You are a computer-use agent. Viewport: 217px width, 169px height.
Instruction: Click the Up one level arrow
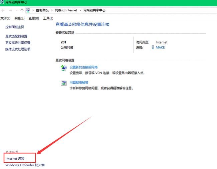pyautogui.click(x=22, y=11)
